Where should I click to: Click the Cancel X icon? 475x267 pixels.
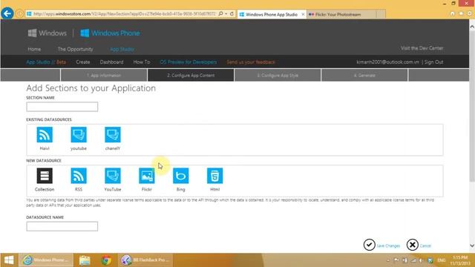(413, 245)
